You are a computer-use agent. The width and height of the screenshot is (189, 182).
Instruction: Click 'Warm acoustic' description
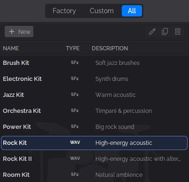click(116, 95)
